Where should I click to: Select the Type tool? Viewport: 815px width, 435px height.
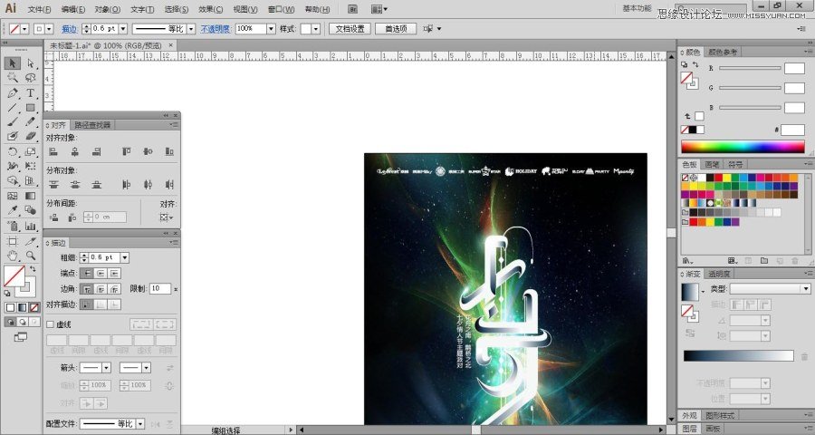point(31,93)
